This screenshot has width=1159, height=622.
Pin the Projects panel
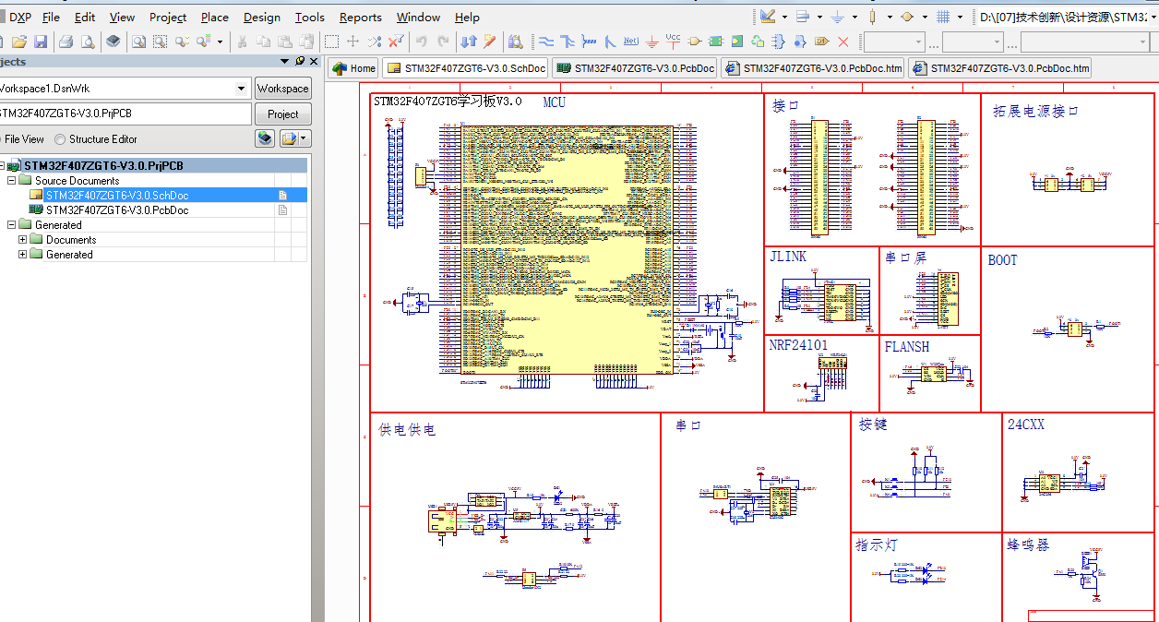tap(300, 61)
